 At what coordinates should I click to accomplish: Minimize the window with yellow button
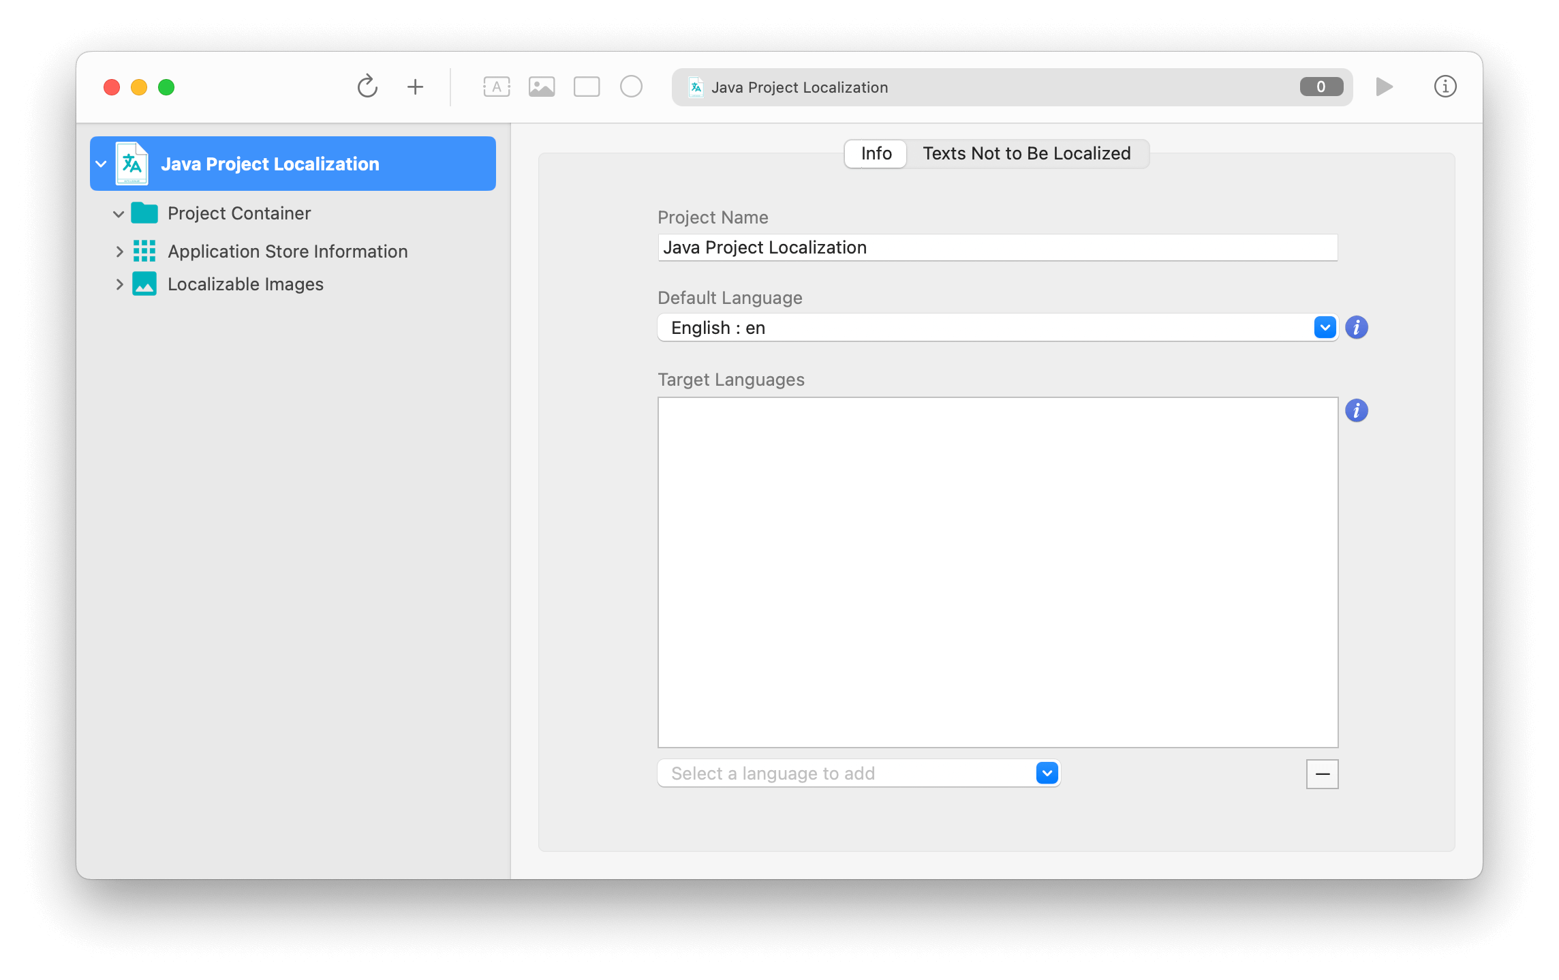tap(139, 87)
